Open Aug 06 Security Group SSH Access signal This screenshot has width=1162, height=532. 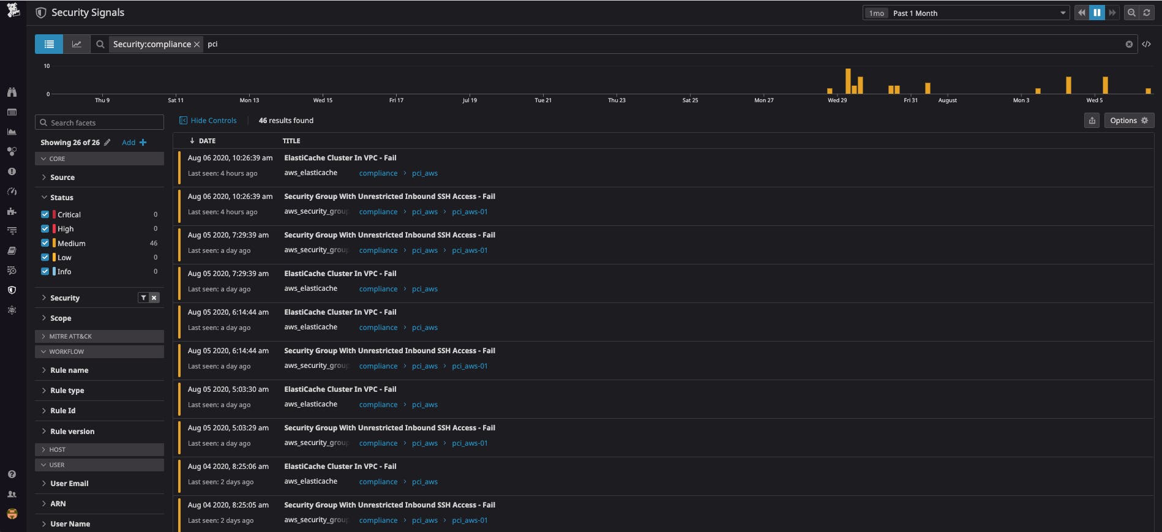coord(664,206)
